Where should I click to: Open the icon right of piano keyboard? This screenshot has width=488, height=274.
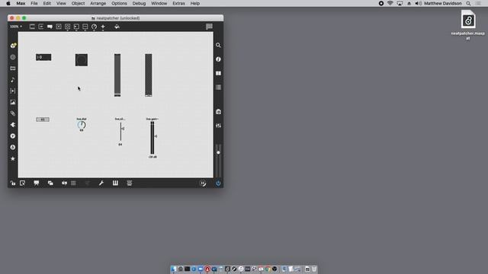tap(130, 183)
